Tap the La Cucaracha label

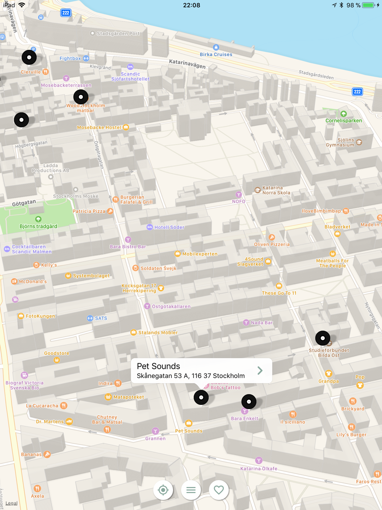tap(42, 406)
